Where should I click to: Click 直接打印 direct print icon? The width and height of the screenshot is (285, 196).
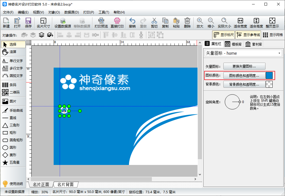(x=117, y=23)
